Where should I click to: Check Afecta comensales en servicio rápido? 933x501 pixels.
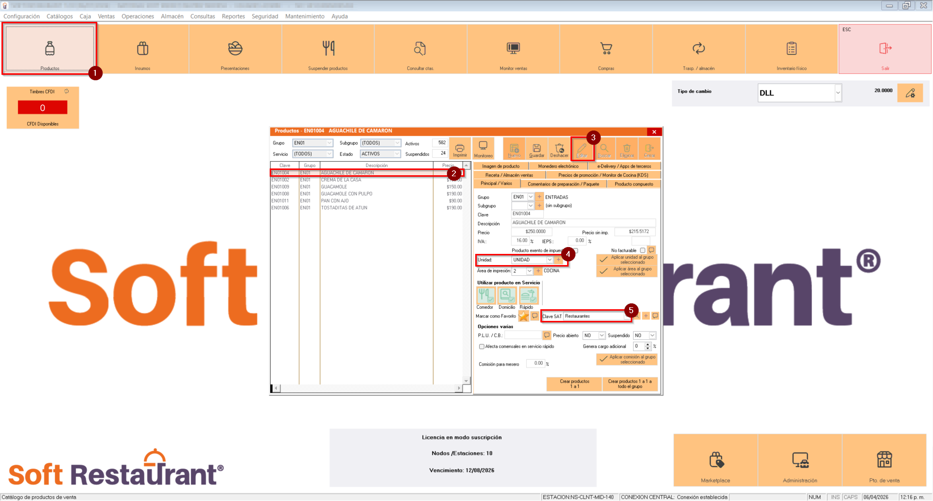click(482, 347)
